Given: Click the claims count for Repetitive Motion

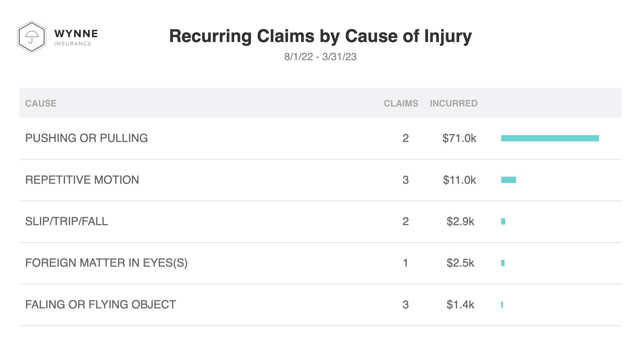Looking at the screenshot, I should point(405,180).
